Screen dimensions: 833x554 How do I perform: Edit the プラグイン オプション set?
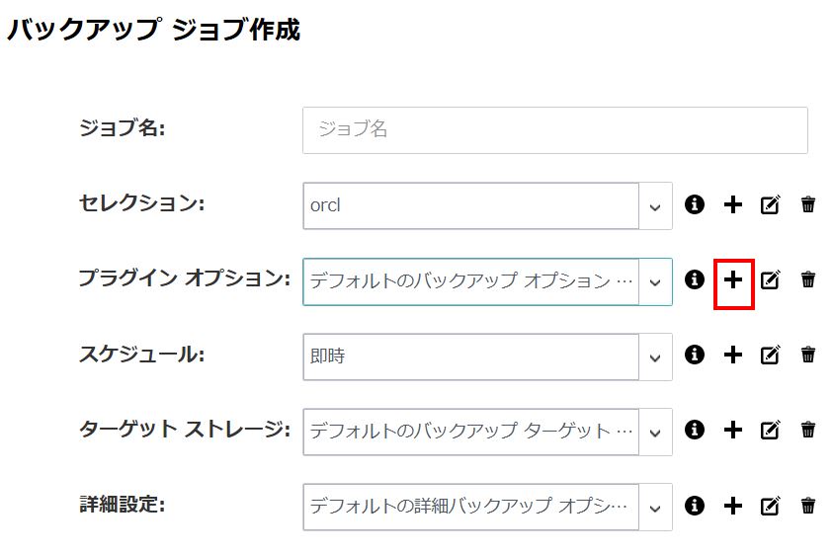771,279
